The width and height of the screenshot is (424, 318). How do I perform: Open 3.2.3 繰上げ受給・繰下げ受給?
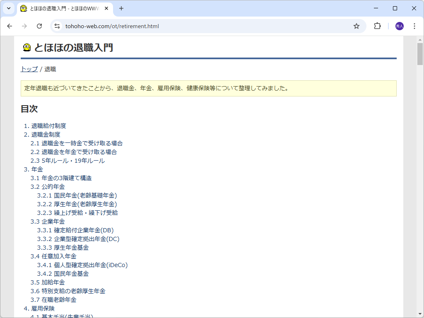coord(77,213)
